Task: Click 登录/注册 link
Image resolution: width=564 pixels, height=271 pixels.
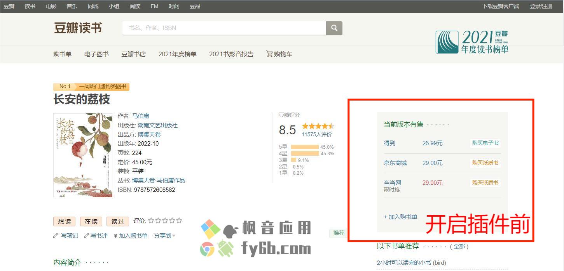Action: (x=541, y=6)
